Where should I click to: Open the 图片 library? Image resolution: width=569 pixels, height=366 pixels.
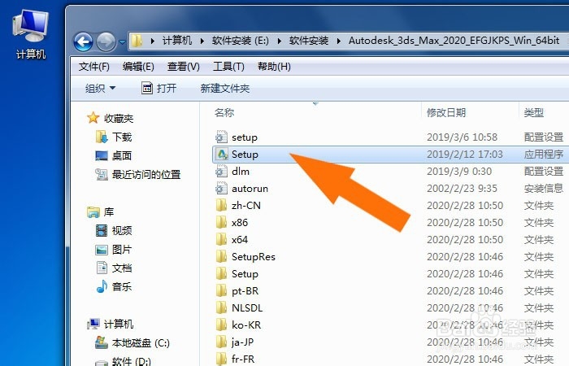tap(122, 250)
